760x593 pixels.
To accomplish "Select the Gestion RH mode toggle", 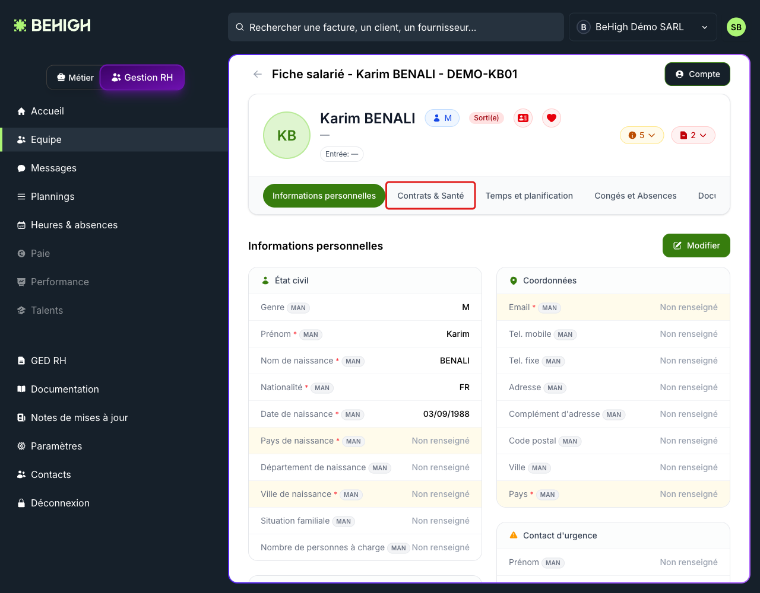I will (x=142, y=78).
